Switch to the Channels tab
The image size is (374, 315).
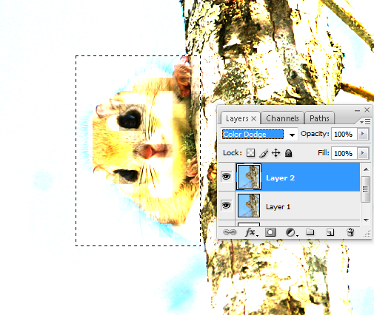282,118
